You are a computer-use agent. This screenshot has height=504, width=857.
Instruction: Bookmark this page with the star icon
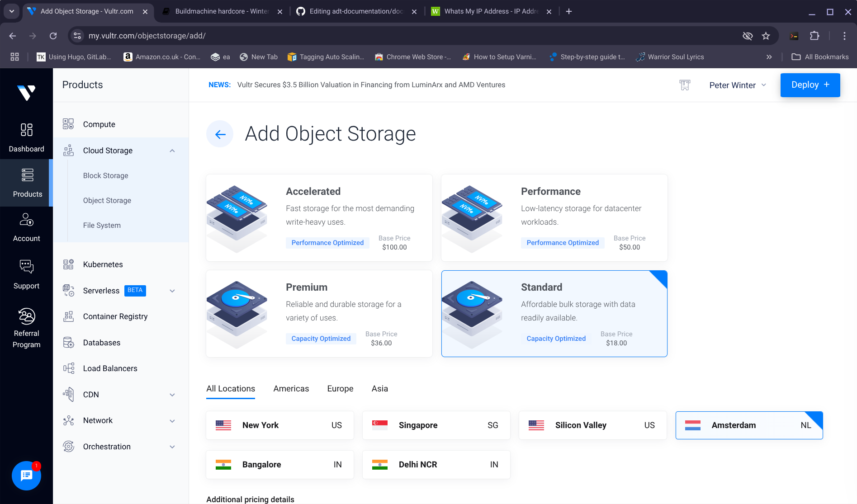766,36
